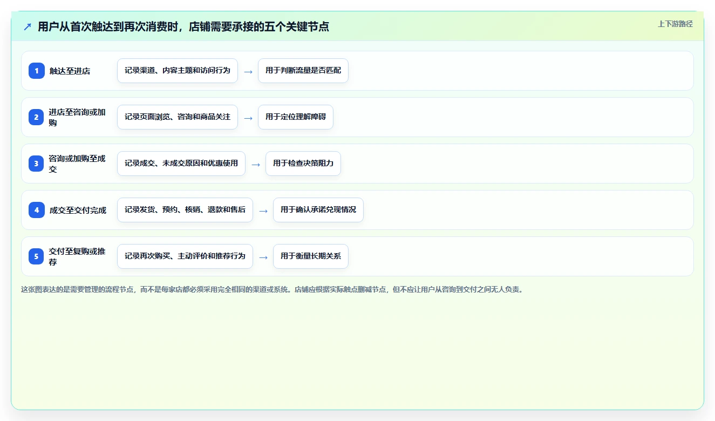This screenshot has width=715, height=421.
Task: Click the 上下游路径 label
Action: (675, 24)
